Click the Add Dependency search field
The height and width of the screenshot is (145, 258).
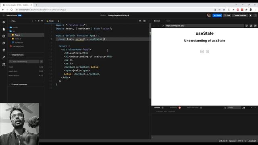coord(24,62)
